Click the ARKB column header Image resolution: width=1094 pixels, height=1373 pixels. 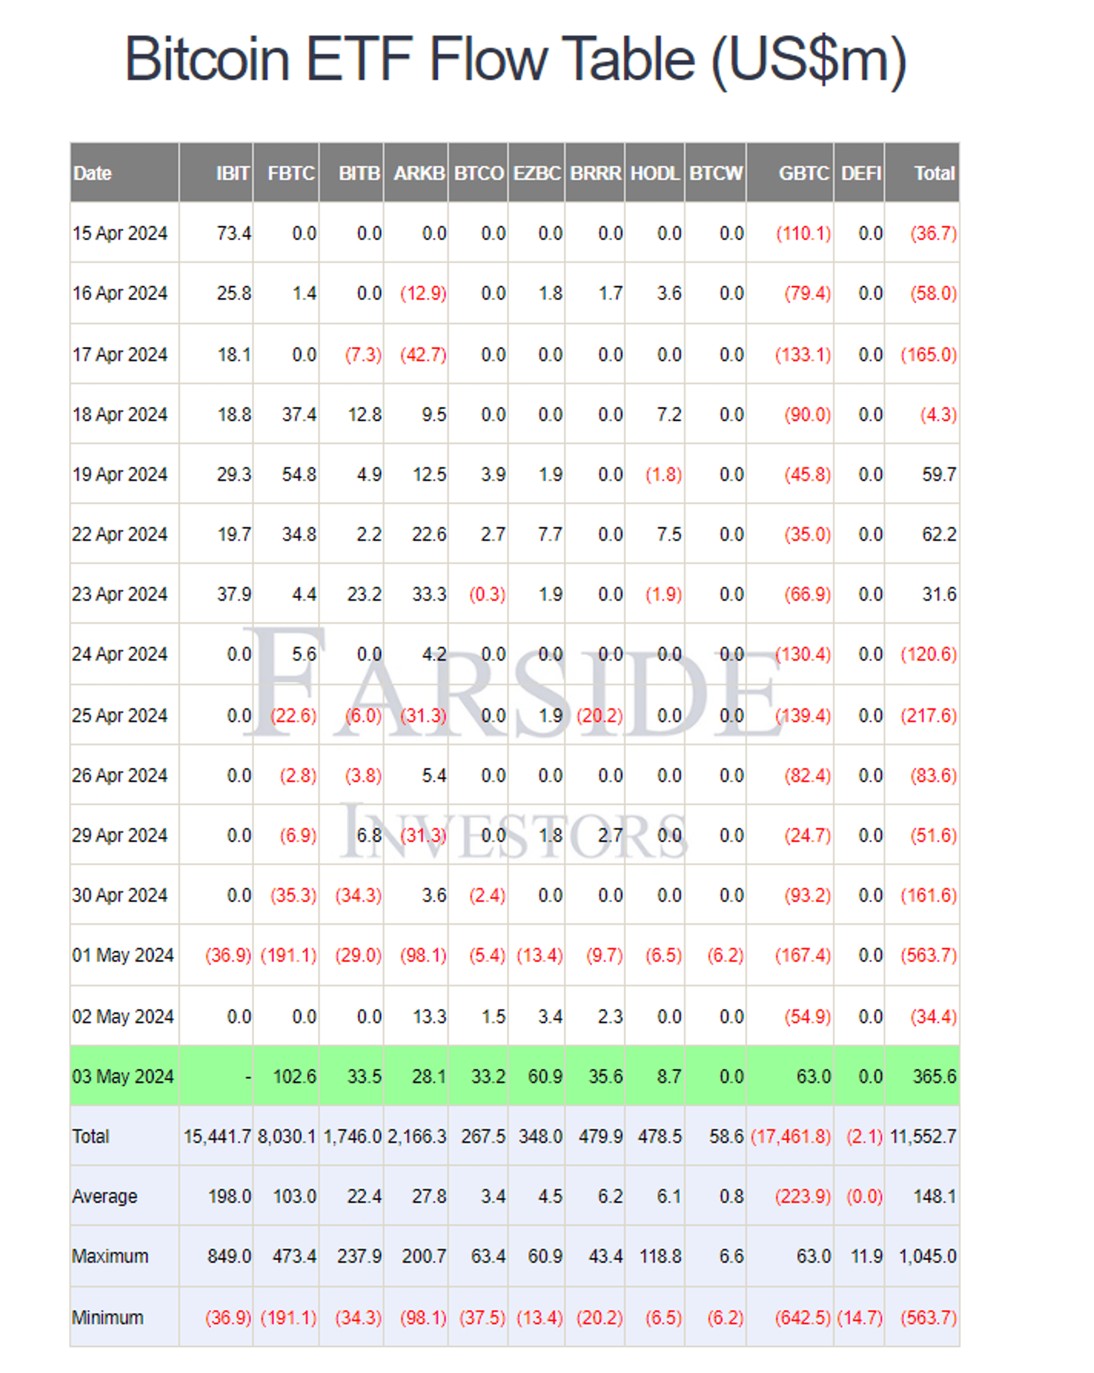click(x=416, y=173)
